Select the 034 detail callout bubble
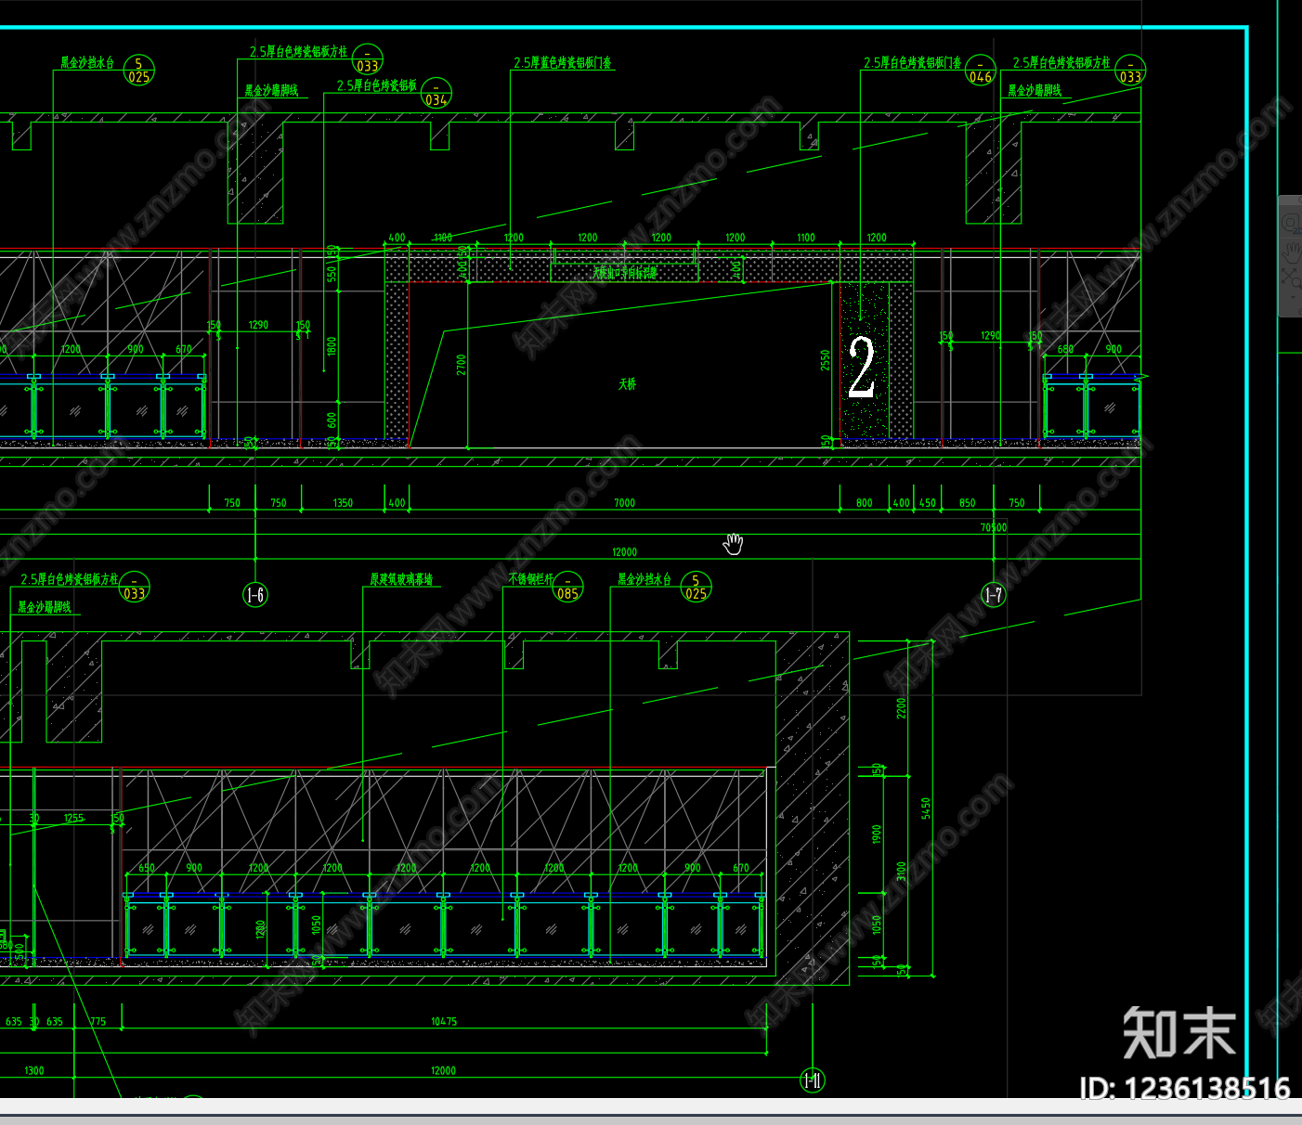This screenshot has height=1125, width=1302. tap(436, 93)
